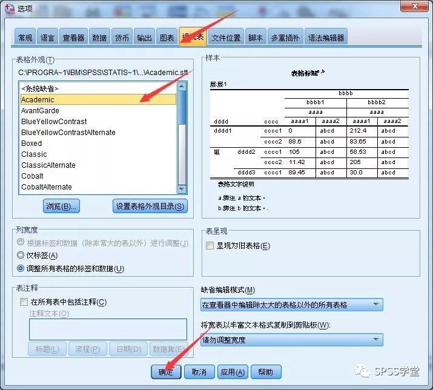Select Classic table look
The width and height of the screenshot is (433, 390).
[98, 154]
